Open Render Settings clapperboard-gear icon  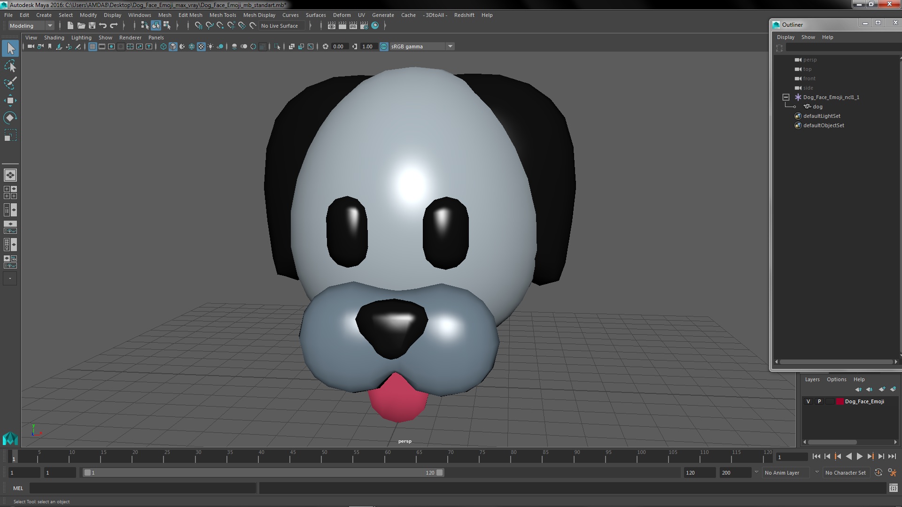(364, 26)
